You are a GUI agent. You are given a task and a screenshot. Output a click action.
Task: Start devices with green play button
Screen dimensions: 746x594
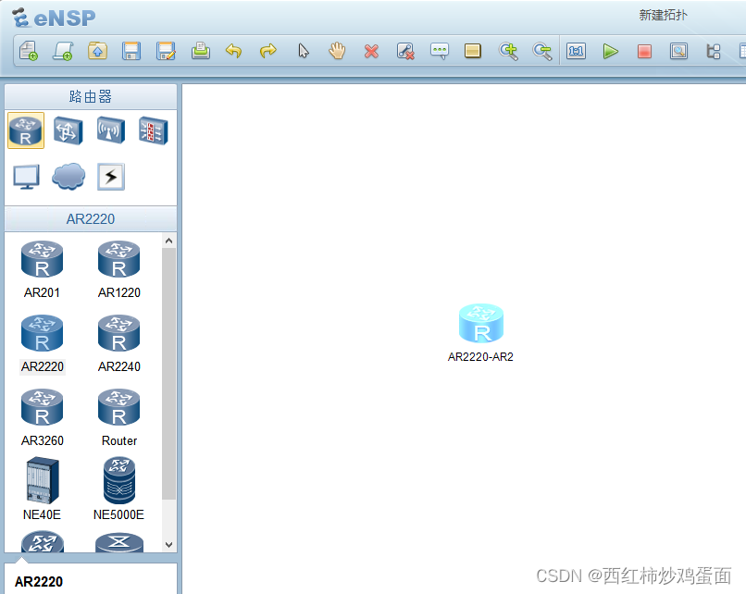[x=611, y=51]
